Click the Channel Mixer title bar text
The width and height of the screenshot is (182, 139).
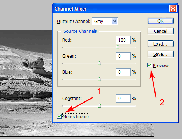[71, 9]
